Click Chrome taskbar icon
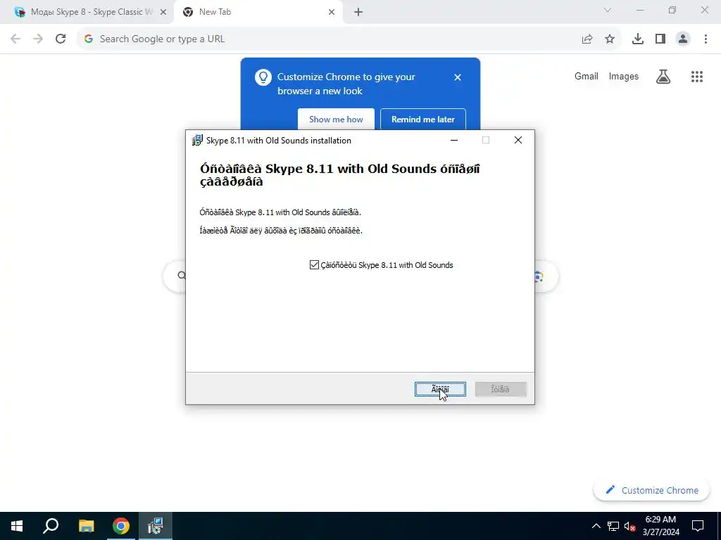The width and height of the screenshot is (721, 540). [121, 526]
